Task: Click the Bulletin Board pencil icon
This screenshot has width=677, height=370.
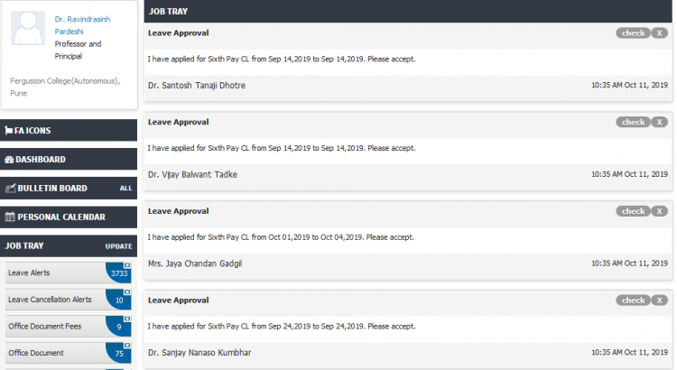Action: pos(10,189)
